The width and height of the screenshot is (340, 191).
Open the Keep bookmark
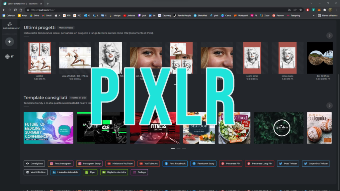coord(22,16)
